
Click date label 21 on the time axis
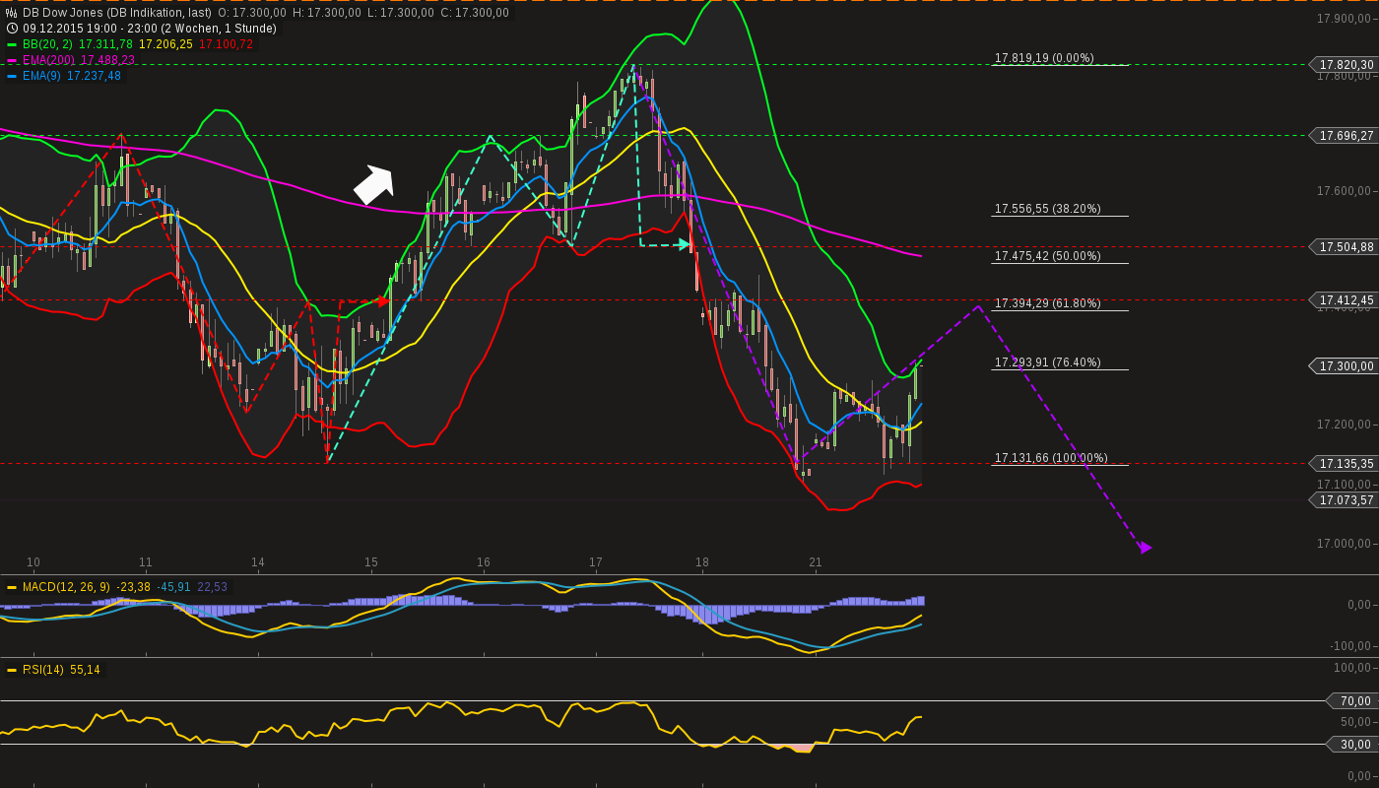tap(816, 562)
